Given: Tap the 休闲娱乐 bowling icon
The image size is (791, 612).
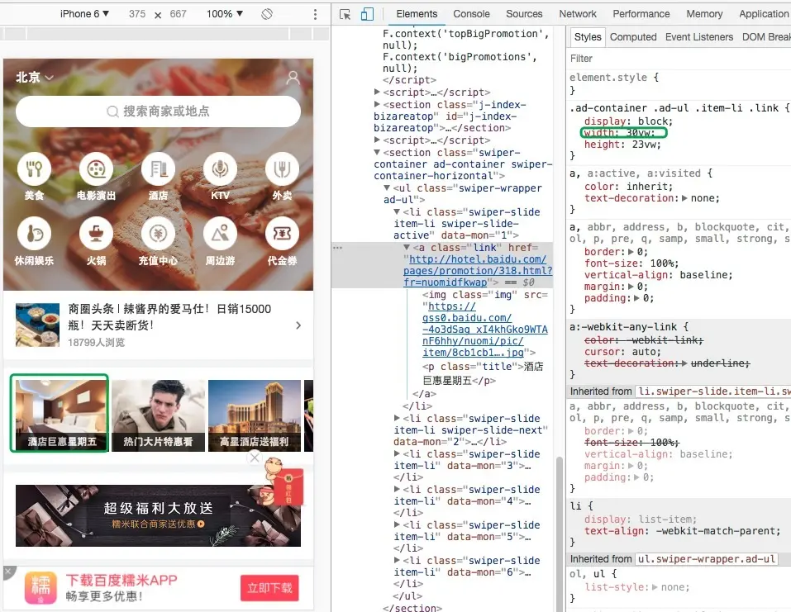Looking at the screenshot, I should tap(34, 234).
